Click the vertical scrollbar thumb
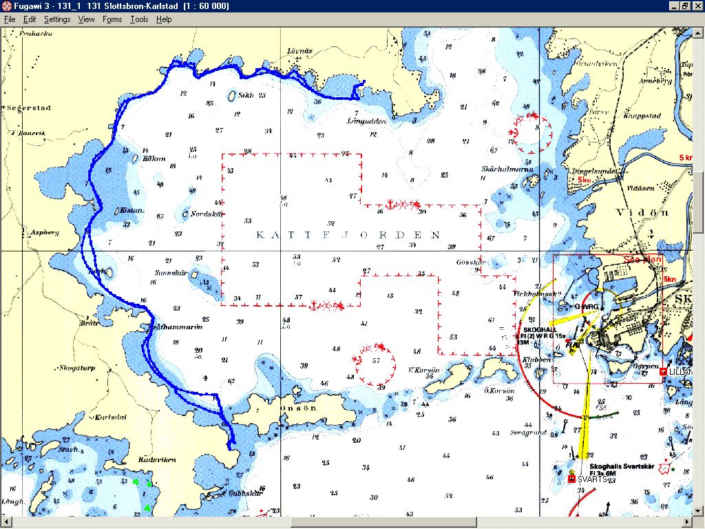The height and width of the screenshot is (529, 705). click(697, 203)
